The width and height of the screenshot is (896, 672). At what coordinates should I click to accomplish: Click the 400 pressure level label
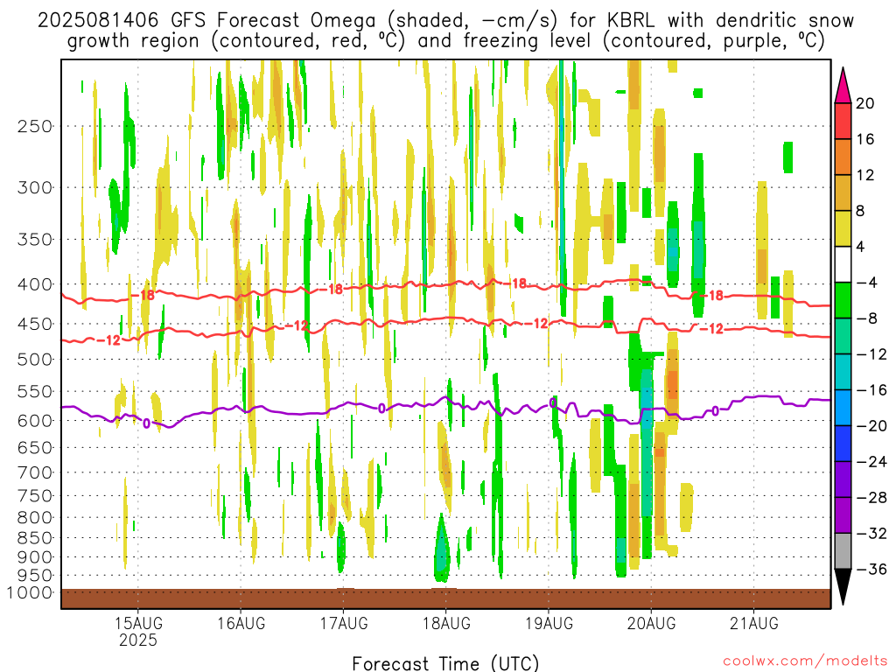pyautogui.click(x=35, y=284)
